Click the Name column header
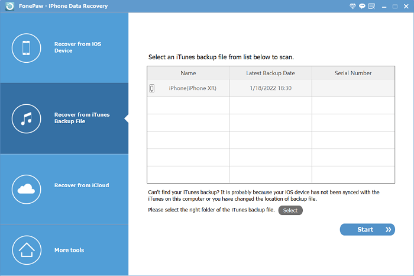The width and height of the screenshot is (414, 276). (x=188, y=73)
